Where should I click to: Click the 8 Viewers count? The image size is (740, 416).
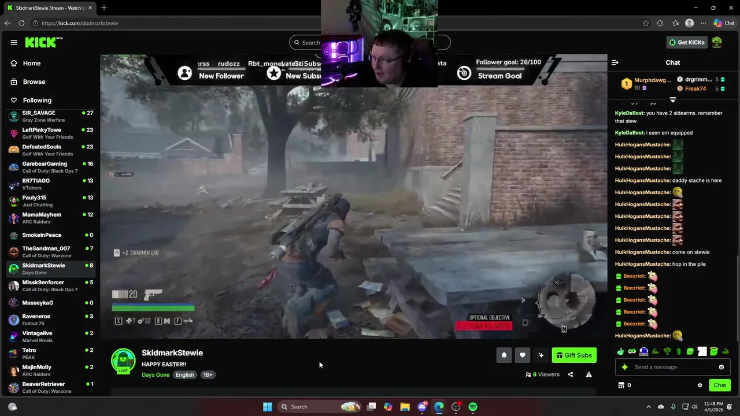click(x=542, y=374)
